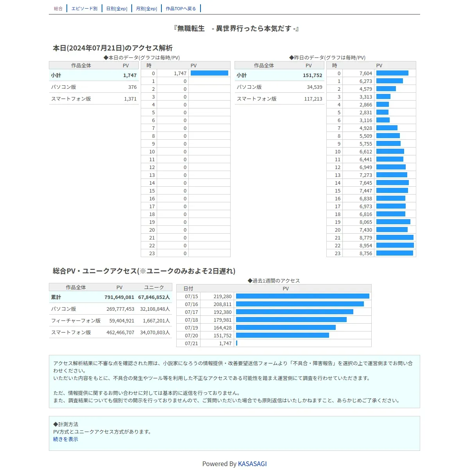Screen dimensions: 469x470
Task: Click the 累計 row label
Action: point(56,297)
